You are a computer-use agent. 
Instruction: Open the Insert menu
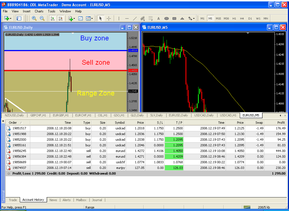click(x=27, y=11)
